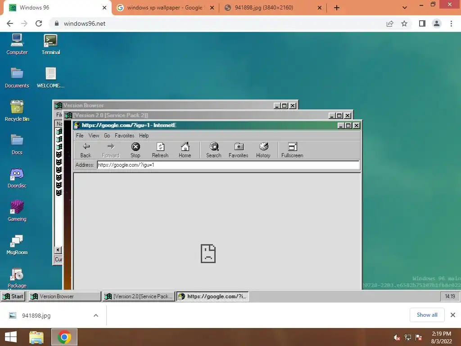Viewport: 461px width, 346px height.
Task: Click Show all downloads
Action: tap(427, 315)
